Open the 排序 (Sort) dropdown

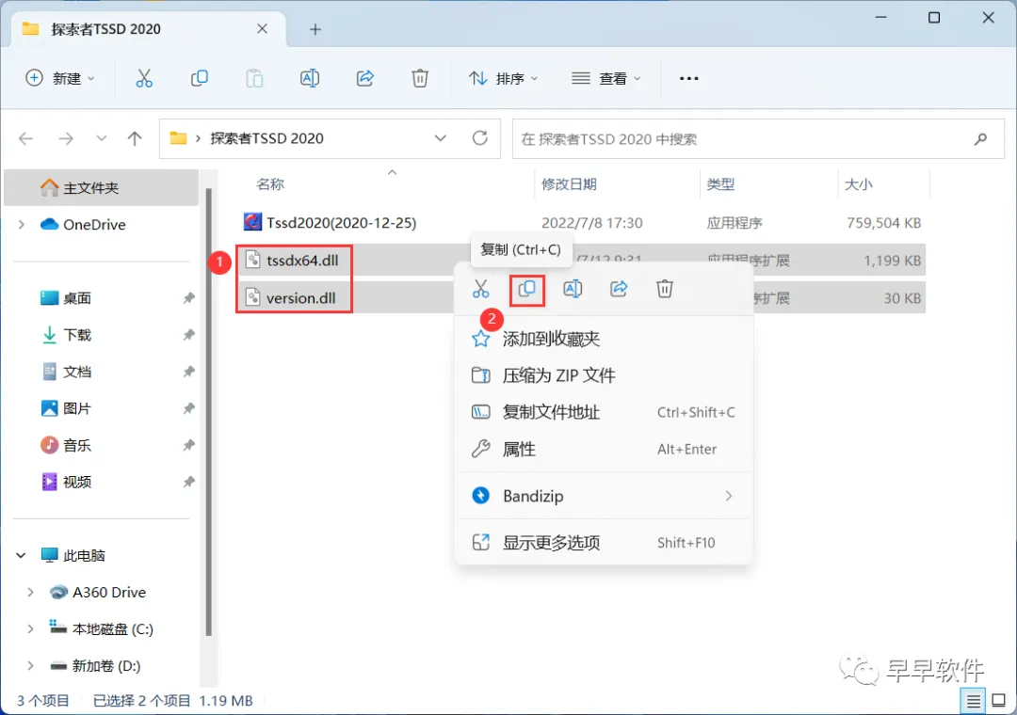coord(503,78)
